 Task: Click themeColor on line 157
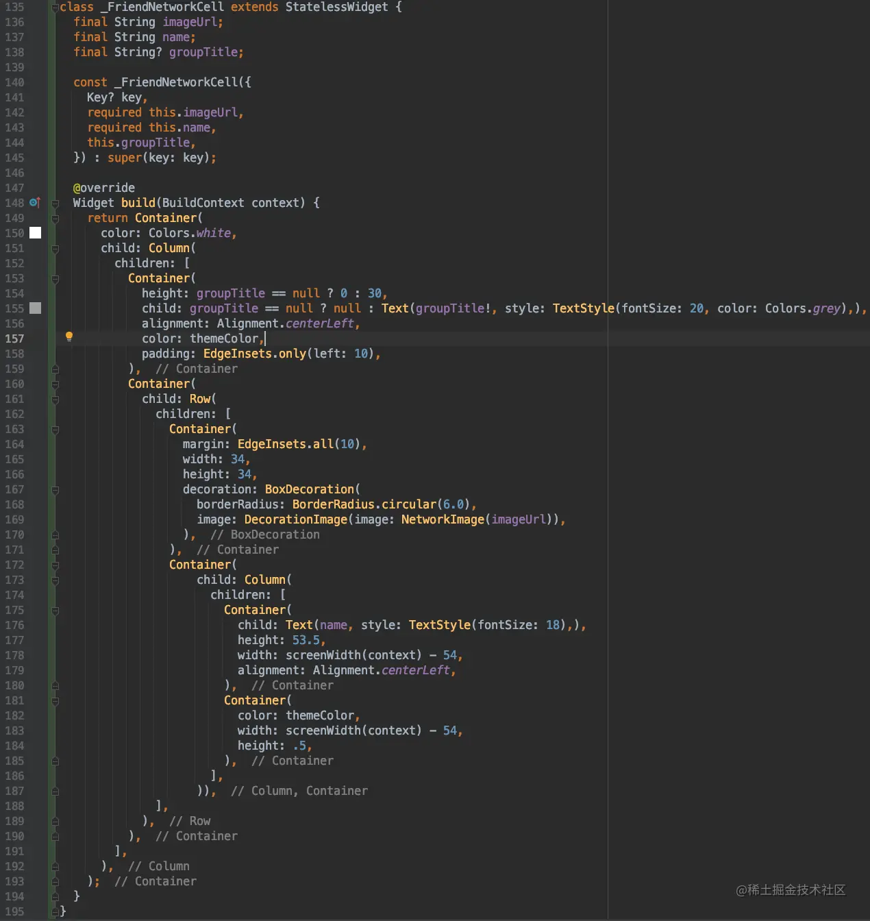(224, 339)
